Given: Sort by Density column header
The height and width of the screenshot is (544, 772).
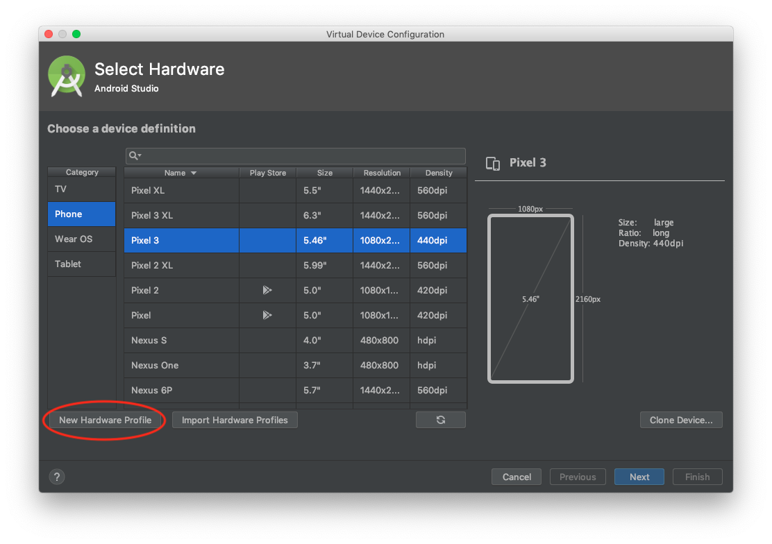Looking at the screenshot, I should (439, 173).
